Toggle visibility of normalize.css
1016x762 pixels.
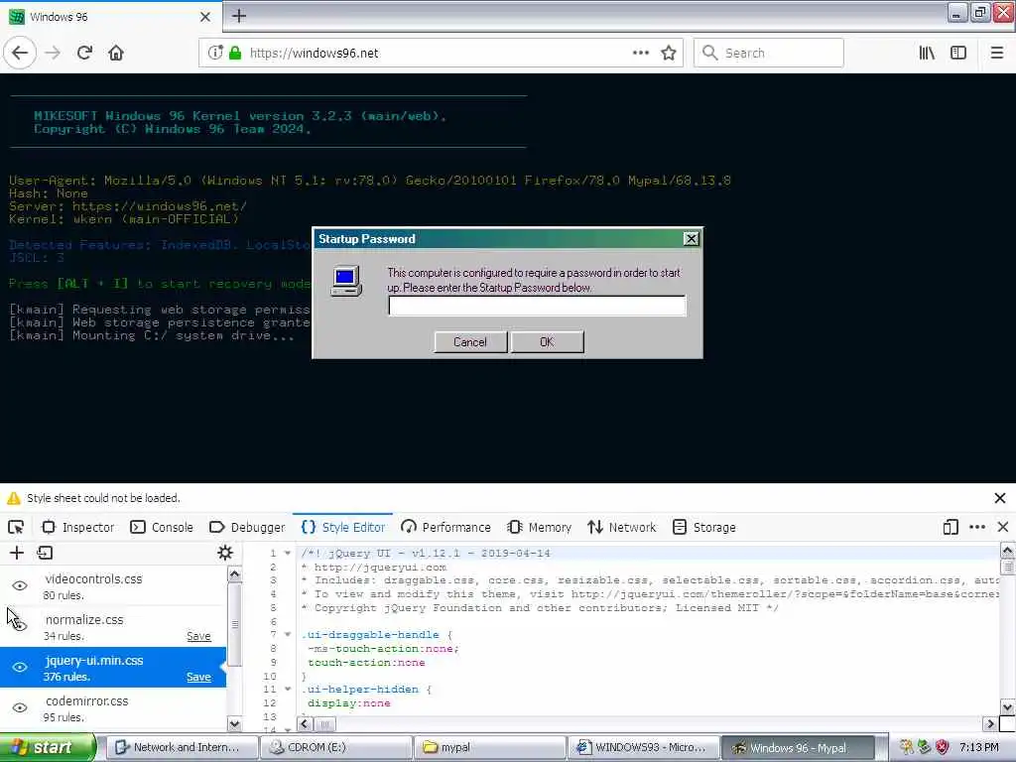pyautogui.click(x=20, y=626)
